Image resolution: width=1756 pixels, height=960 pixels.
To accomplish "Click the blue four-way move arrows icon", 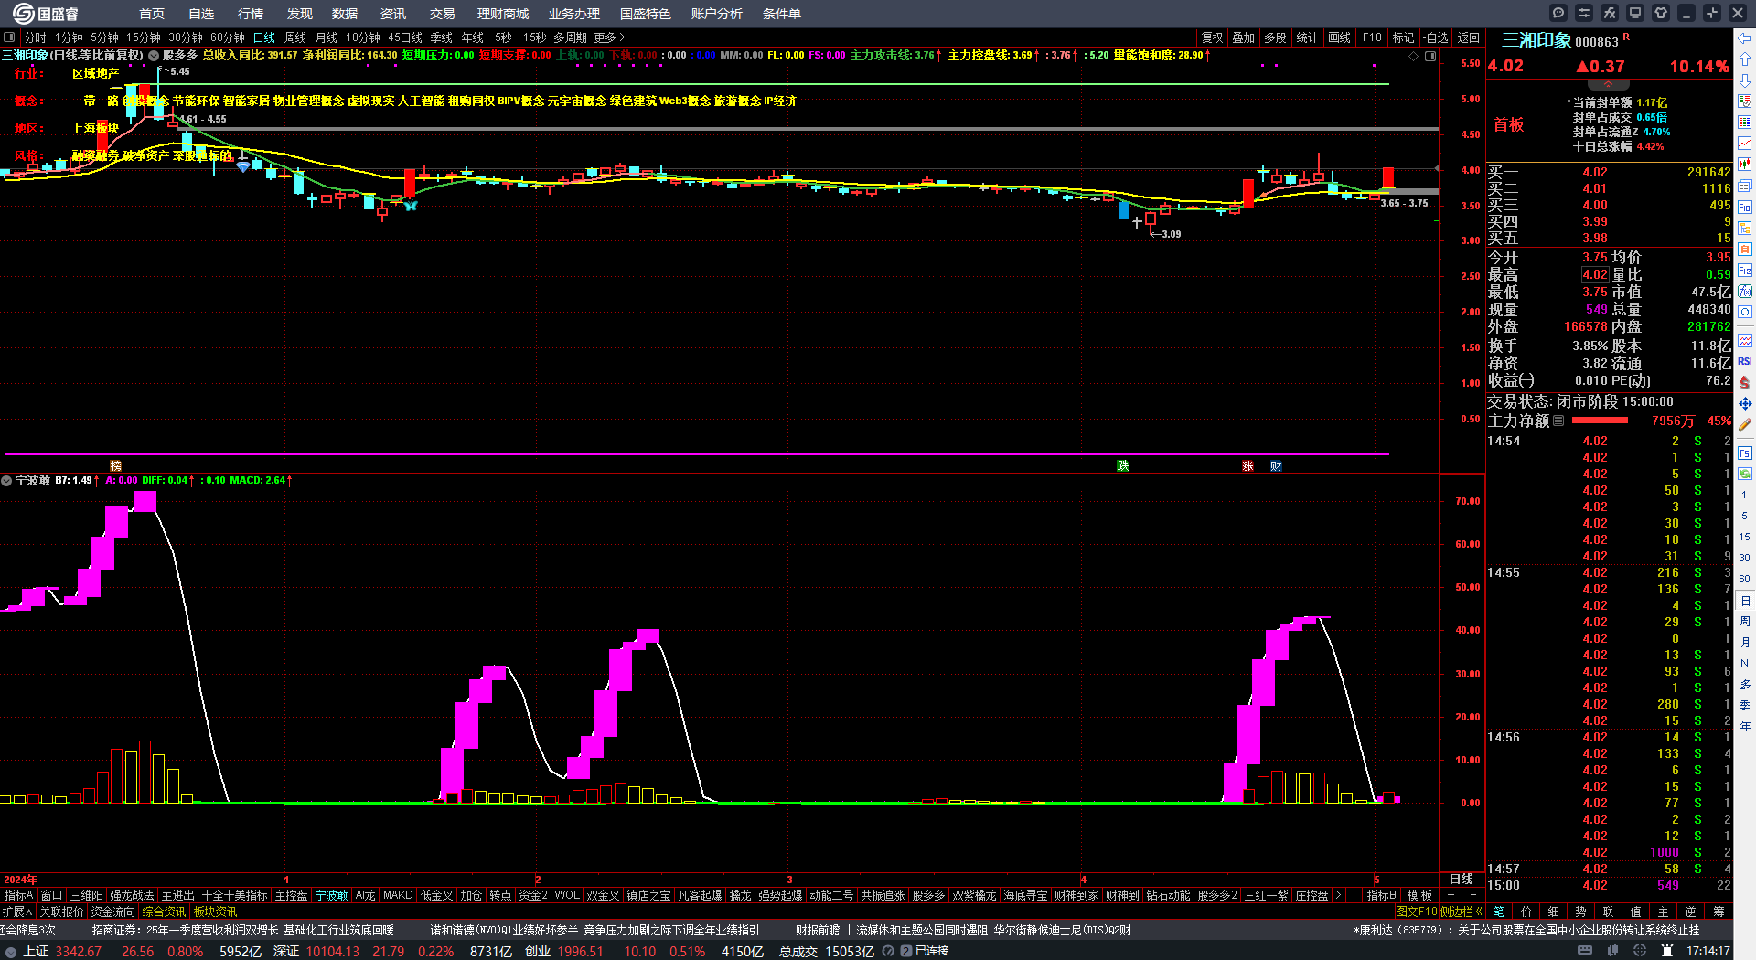I will (x=1745, y=403).
